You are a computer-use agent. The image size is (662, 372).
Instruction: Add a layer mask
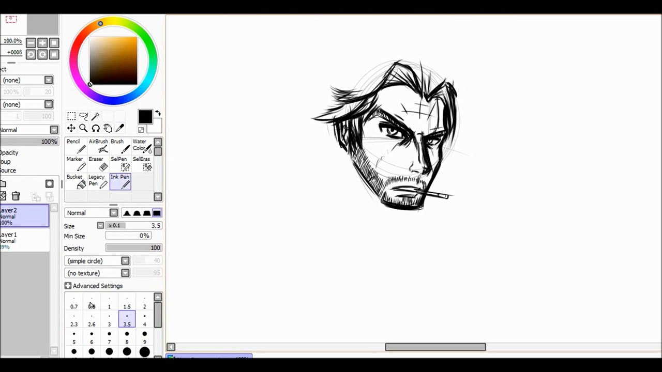tap(49, 183)
